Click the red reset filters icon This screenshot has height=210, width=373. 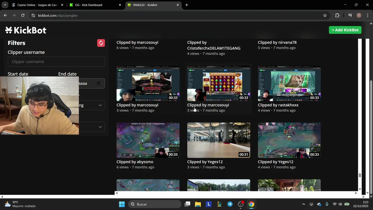[101, 43]
